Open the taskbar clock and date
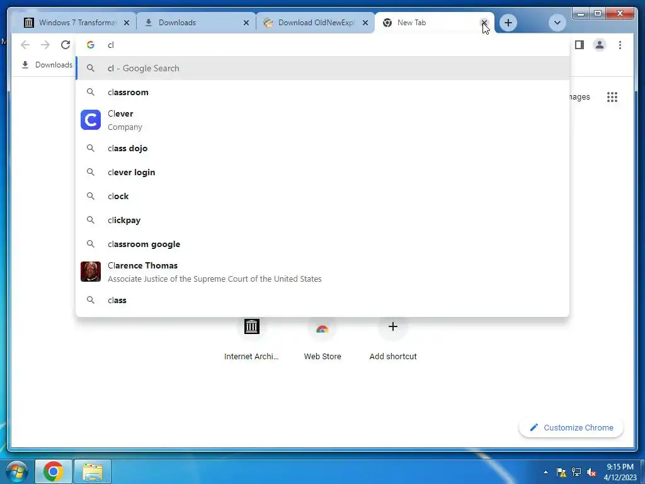 tap(620, 472)
